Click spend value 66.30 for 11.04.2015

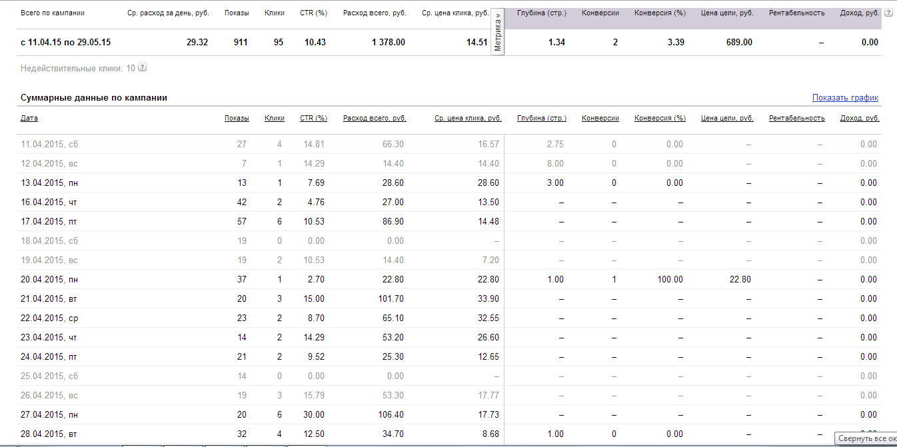393,145
